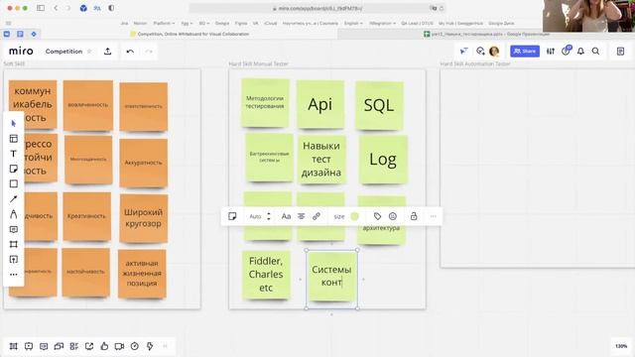Open the Competition board title
The width and height of the screenshot is (635, 357).
[63, 52]
